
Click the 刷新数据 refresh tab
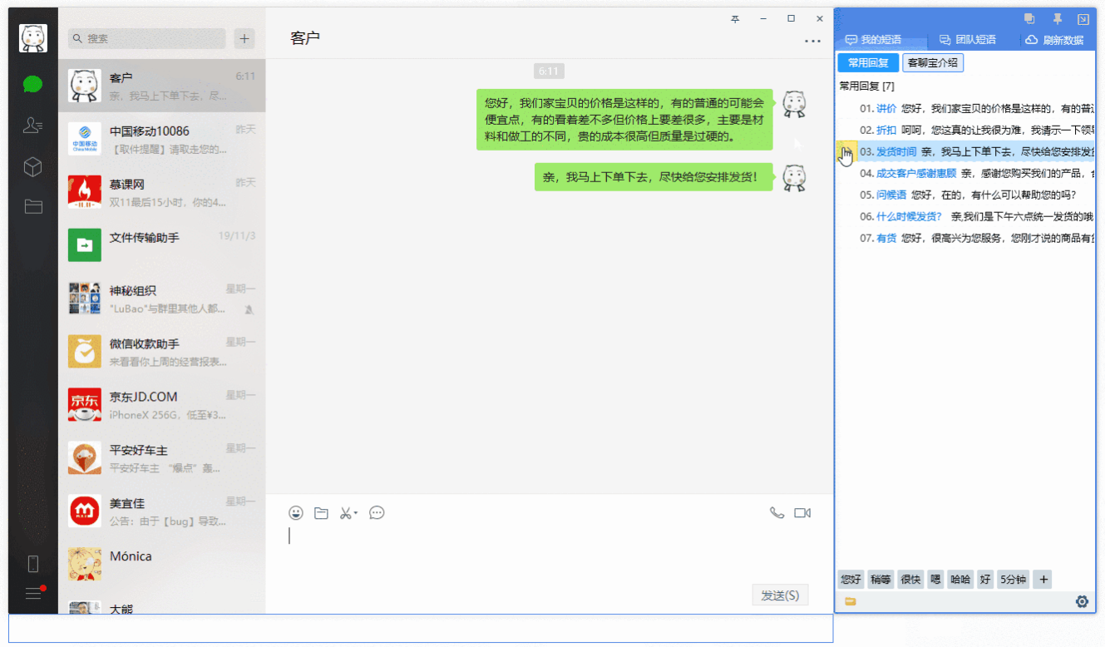click(x=1054, y=39)
